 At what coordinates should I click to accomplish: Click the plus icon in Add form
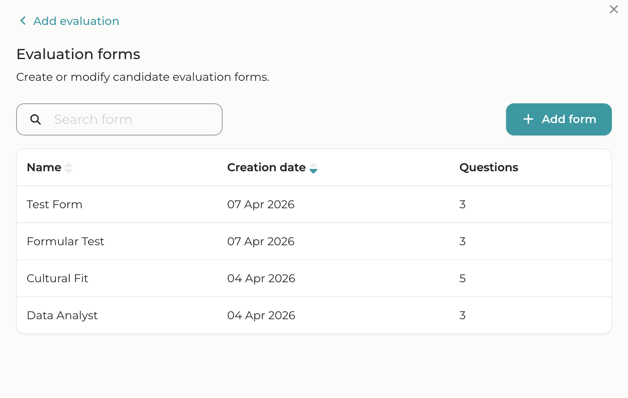[x=528, y=119]
